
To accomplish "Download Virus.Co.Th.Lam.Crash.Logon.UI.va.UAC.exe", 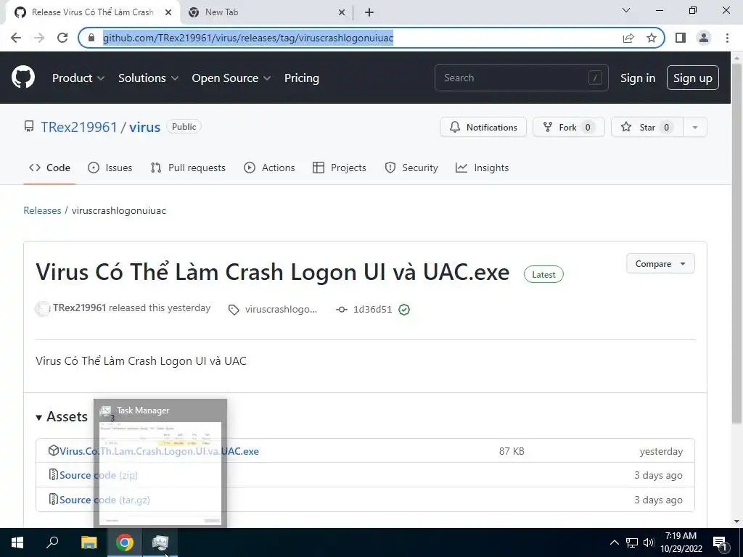I will point(159,451).
